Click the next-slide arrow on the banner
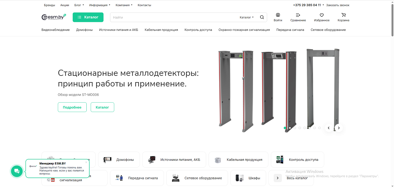This screenshot has height=188, width=394. click(339, 128)
